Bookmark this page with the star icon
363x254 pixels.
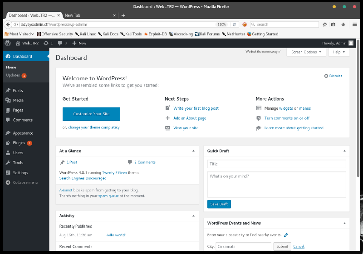click(x=325, y=24)
